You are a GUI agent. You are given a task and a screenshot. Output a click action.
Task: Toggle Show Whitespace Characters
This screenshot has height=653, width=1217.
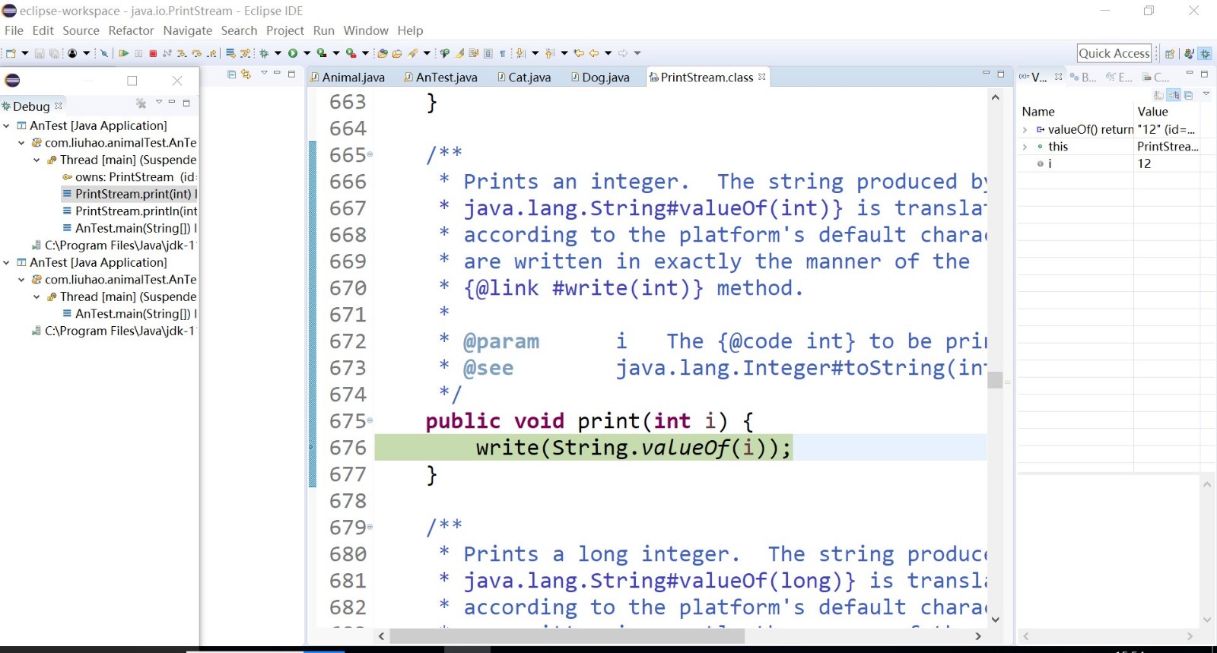(x=502, y=53)
